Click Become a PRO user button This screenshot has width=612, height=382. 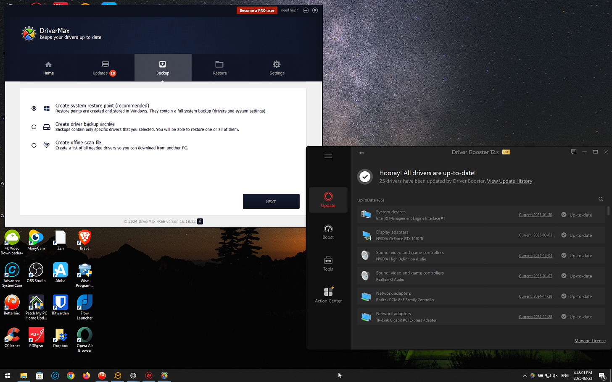pyautogui.click(x=257, y=10)
